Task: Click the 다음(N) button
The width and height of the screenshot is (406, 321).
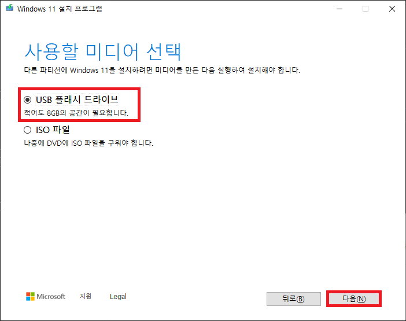Action: (354, 299)
